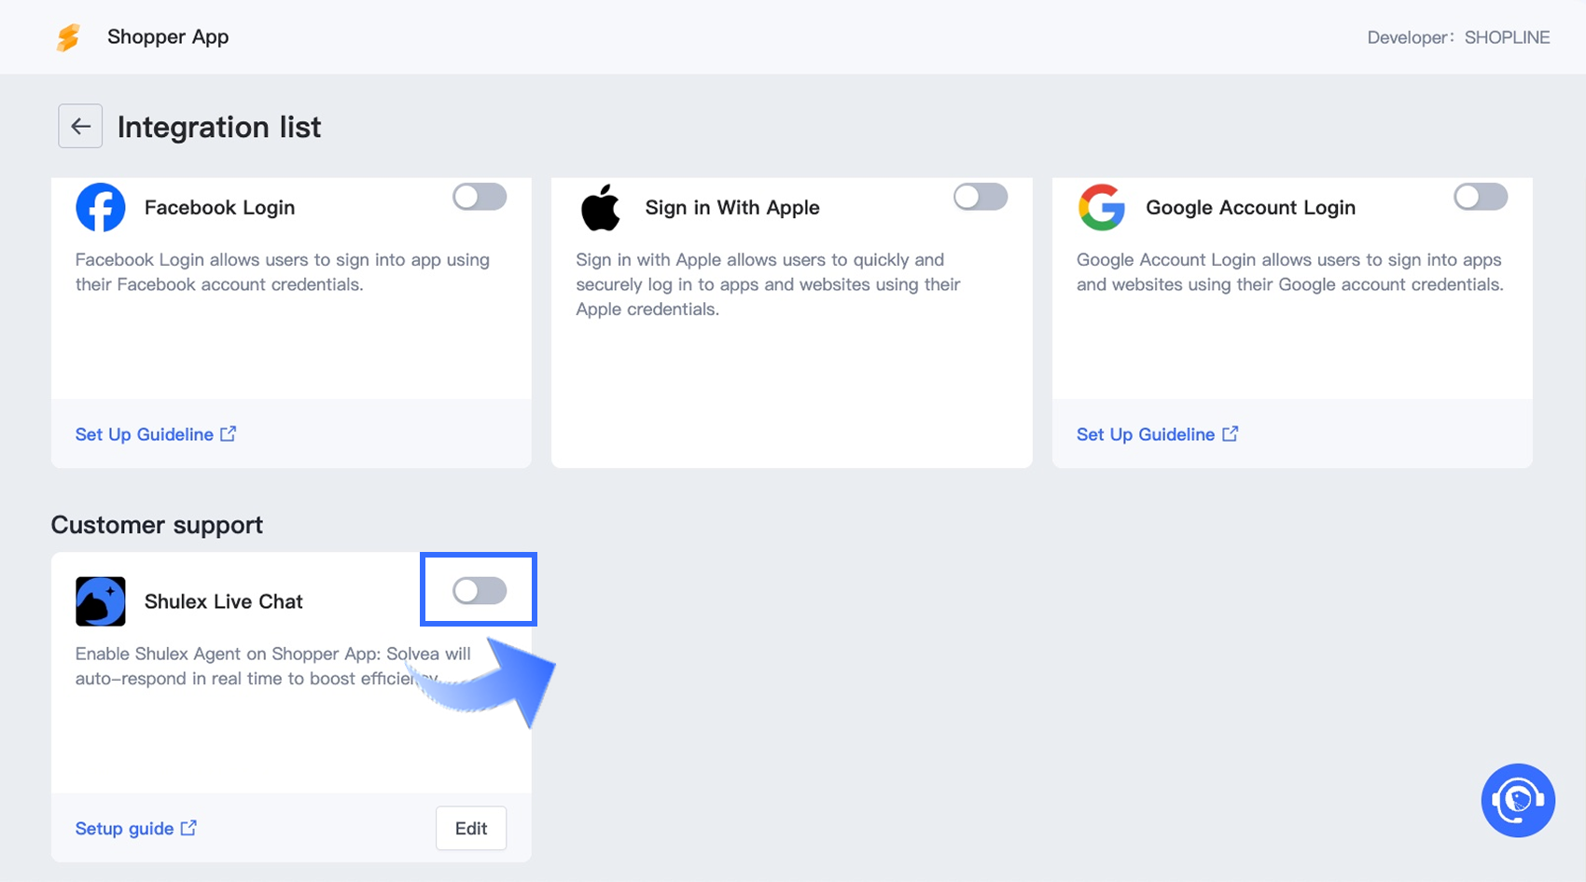This screenshot has height=882, width=1586.
Task: Click the Developer SHOPLINE label
Action: pyautogui.click(x=1458, y=37)
